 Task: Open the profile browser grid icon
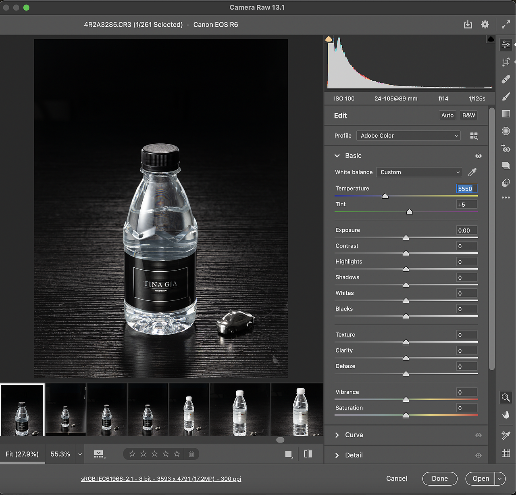pyautogui.click(x=474, y=136)
